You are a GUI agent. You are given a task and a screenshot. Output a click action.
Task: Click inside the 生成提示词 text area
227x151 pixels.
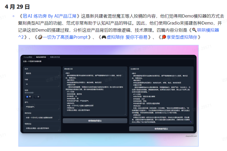(161, 97)
